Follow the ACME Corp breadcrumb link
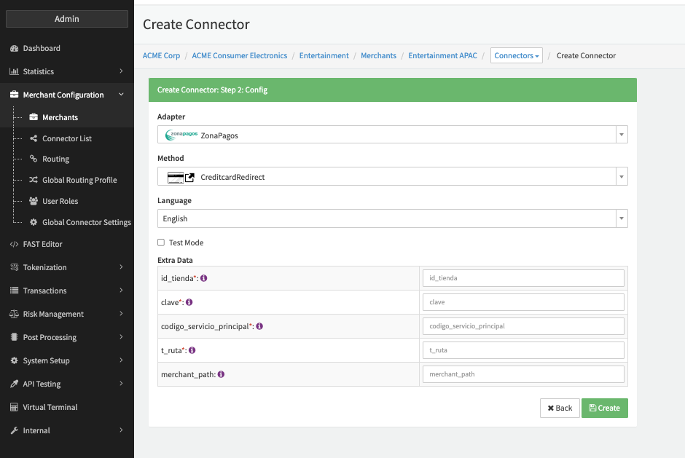Screen dimensions: 685x458 click(x=161, y=55)
